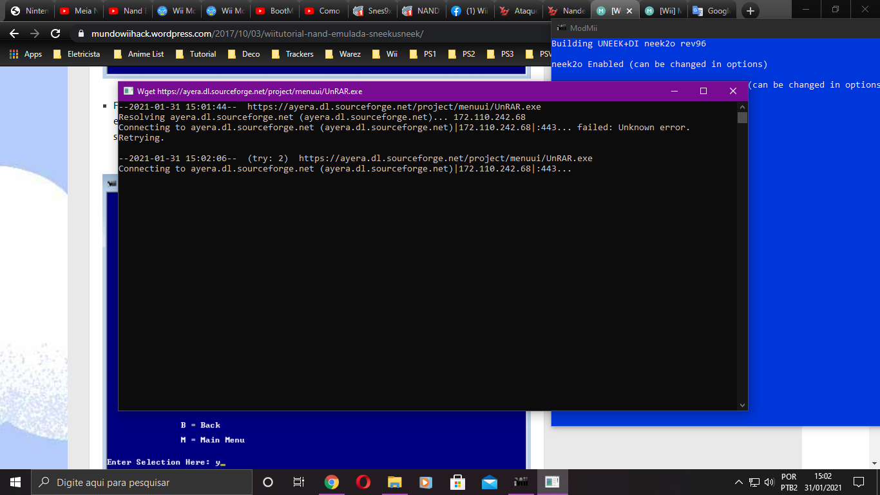Show hidden system tray icons
This screenshot has width=880, height=495.
[738, 482]
